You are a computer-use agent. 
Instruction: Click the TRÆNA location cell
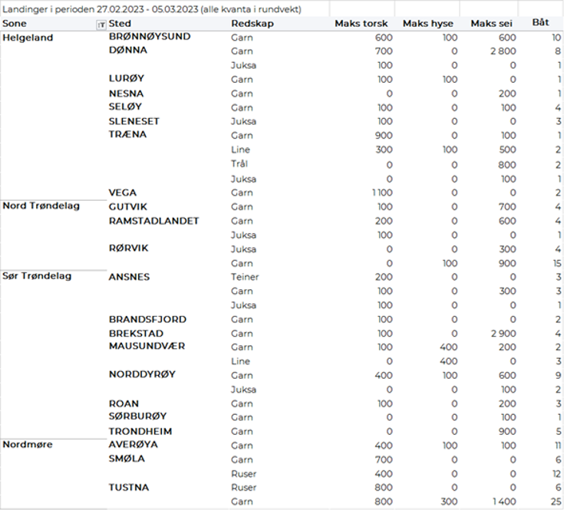pyautogui.click(x=127, y=135)
